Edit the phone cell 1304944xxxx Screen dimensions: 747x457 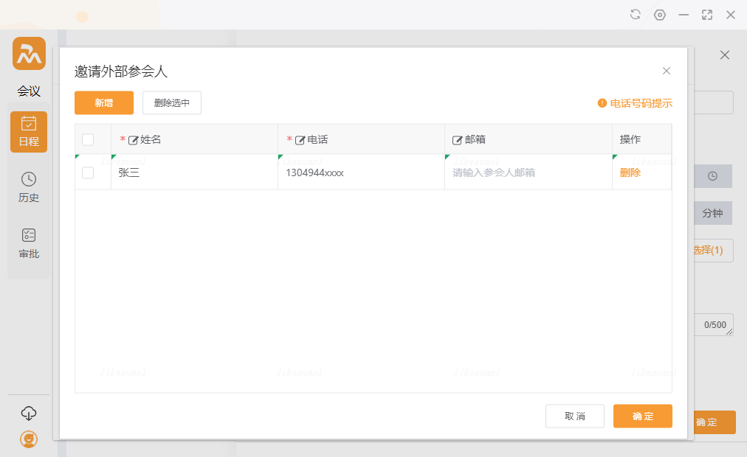360,172
